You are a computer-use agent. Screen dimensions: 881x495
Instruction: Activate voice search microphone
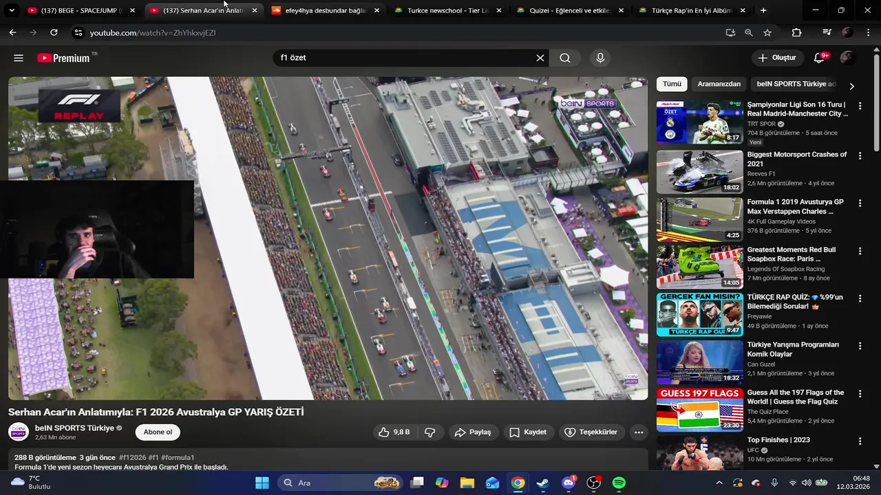(x=600, y=58)
